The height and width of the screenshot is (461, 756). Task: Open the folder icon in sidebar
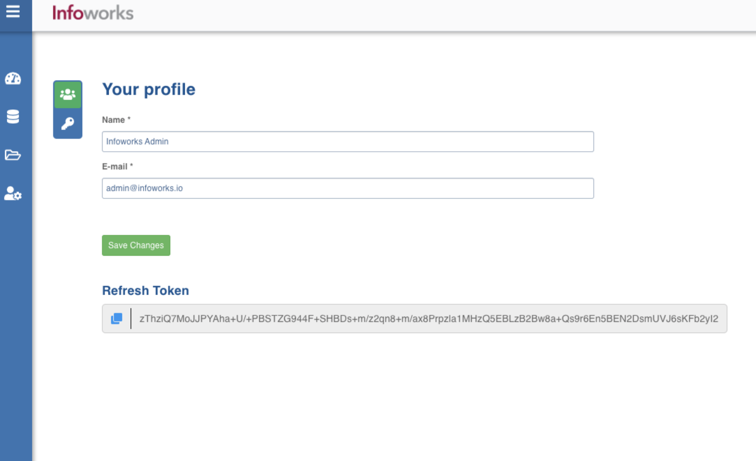pyautogui.click(x=13, y=155)
